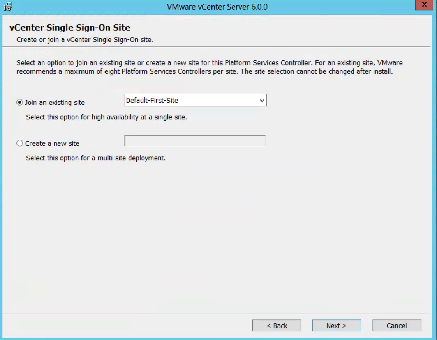Click the 'high availability at a single site' description
This screenshot has width=437, height=340.
(106, 117)
